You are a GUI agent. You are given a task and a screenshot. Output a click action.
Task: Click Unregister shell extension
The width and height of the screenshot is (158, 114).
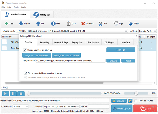[x=66, y=55]
